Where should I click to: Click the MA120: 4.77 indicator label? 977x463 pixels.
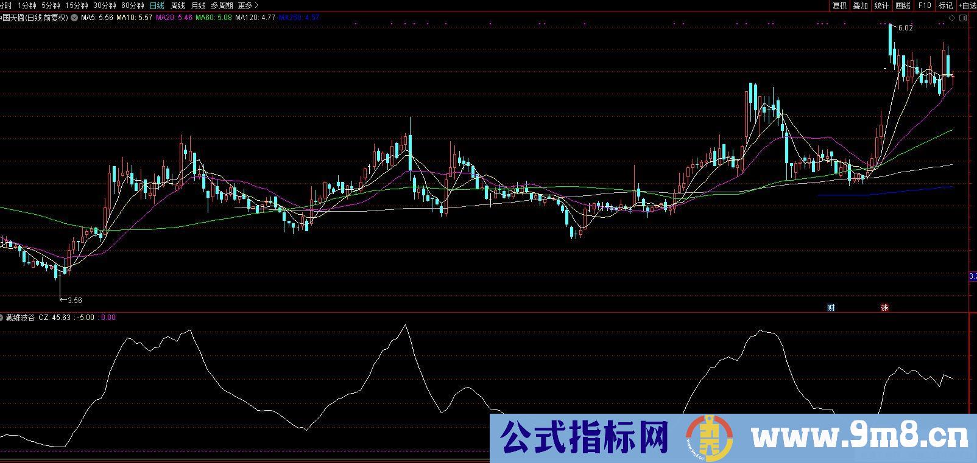pos(255,18)
